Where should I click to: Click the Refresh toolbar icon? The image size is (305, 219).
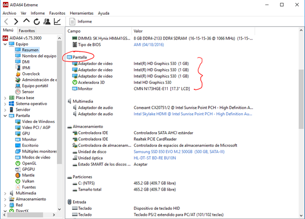[37, 21]
